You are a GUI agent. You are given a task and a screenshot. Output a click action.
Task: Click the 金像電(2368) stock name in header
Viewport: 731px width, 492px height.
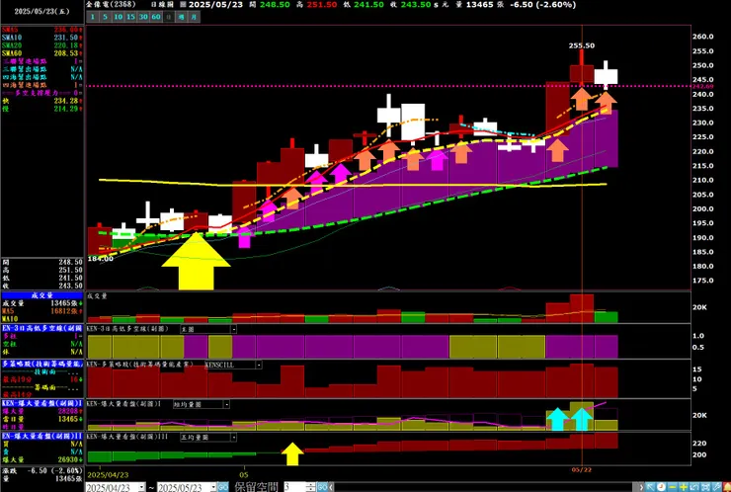111,5
